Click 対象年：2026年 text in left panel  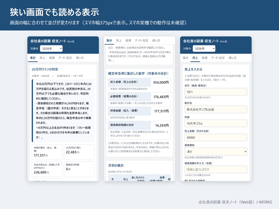[x=41, y=76]
